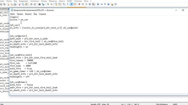Screen dimensions: 188x105
Task: Click the '[logic]' line in Notepad
Action: [x=14, y=17]
